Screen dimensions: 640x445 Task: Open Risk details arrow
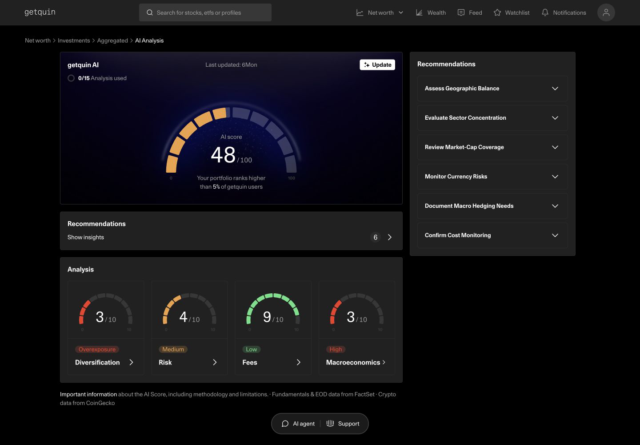tap(215, 362)
